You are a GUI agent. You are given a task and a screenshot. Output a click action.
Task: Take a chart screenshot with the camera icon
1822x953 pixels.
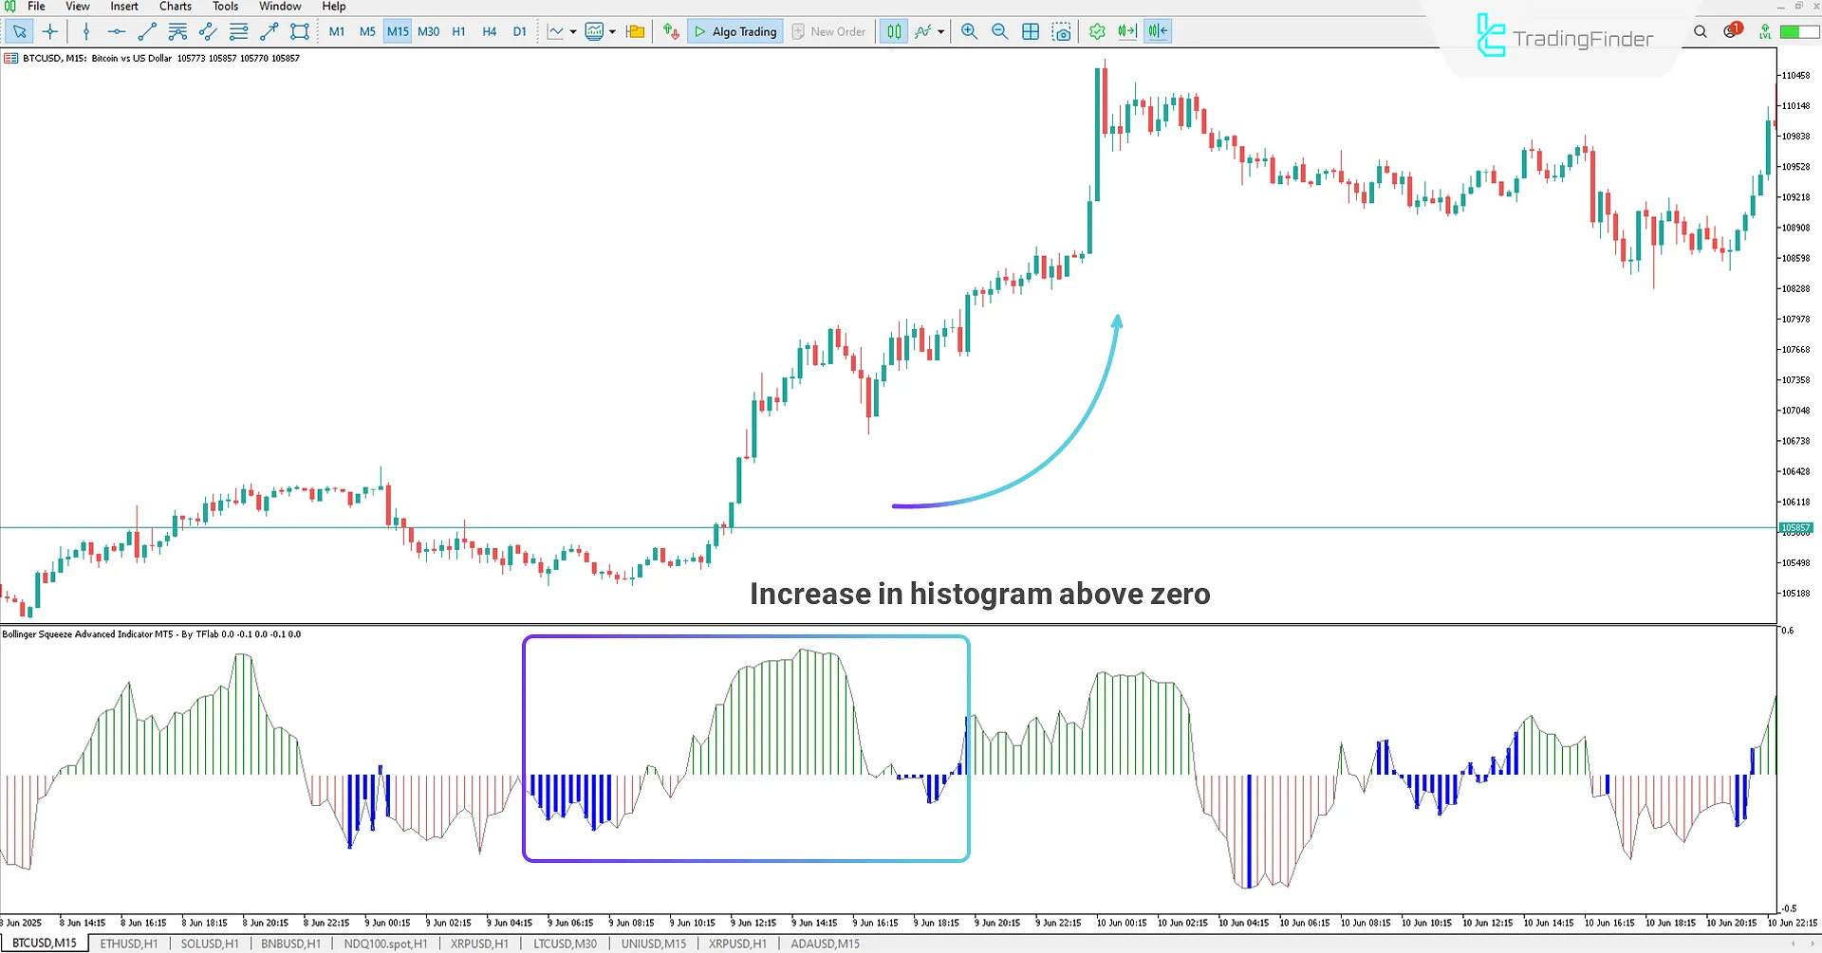(x=1062, y=31)
